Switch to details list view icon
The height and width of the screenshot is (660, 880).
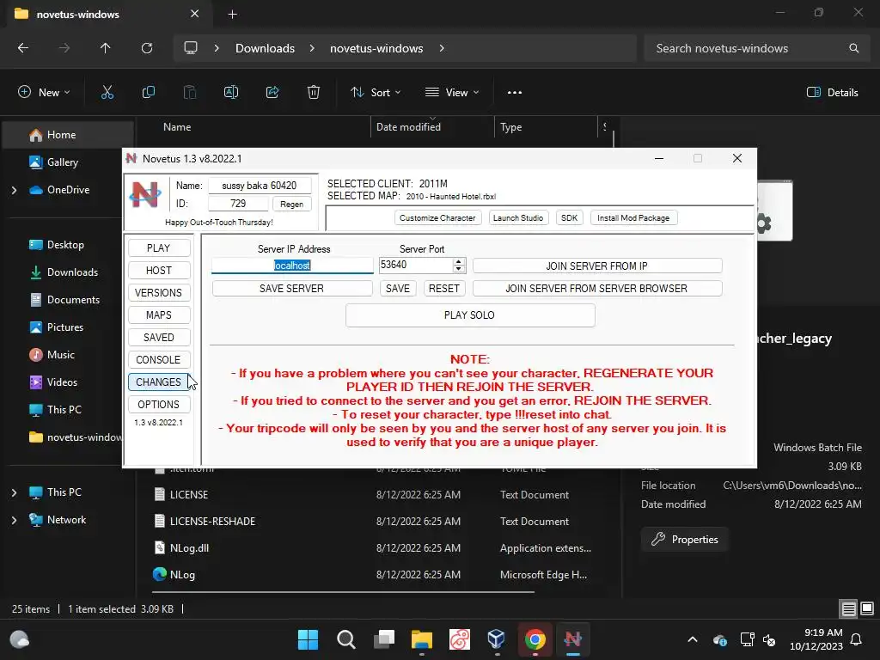[x=848, y=608]
